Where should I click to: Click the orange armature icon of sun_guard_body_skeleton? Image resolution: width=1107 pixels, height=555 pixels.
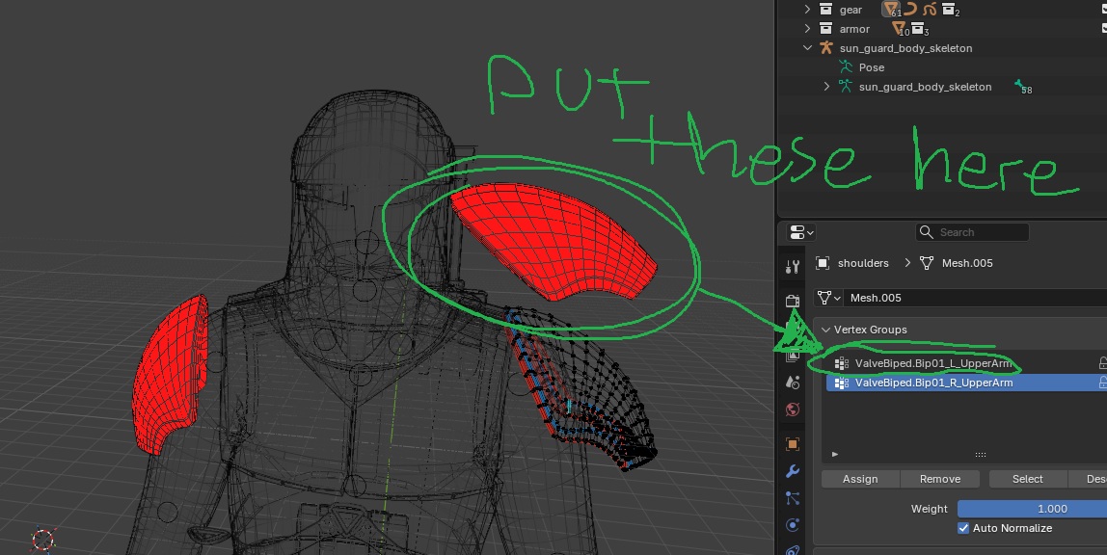pos(825,48)
